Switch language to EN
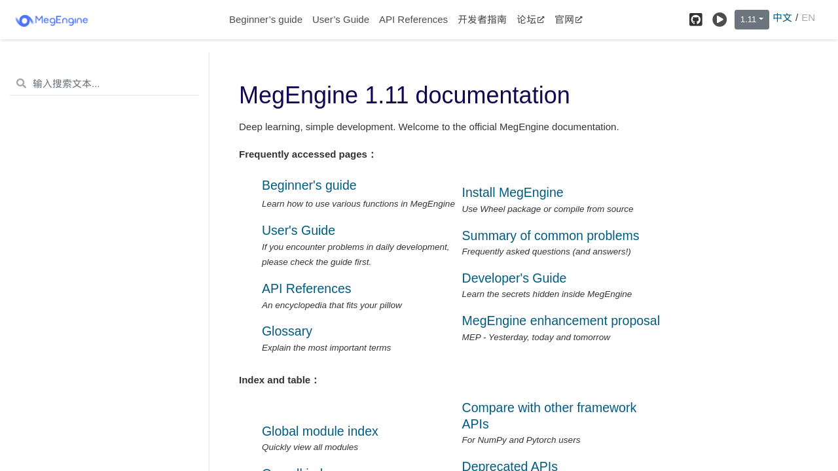838x471 pixels. coord(809,18)
